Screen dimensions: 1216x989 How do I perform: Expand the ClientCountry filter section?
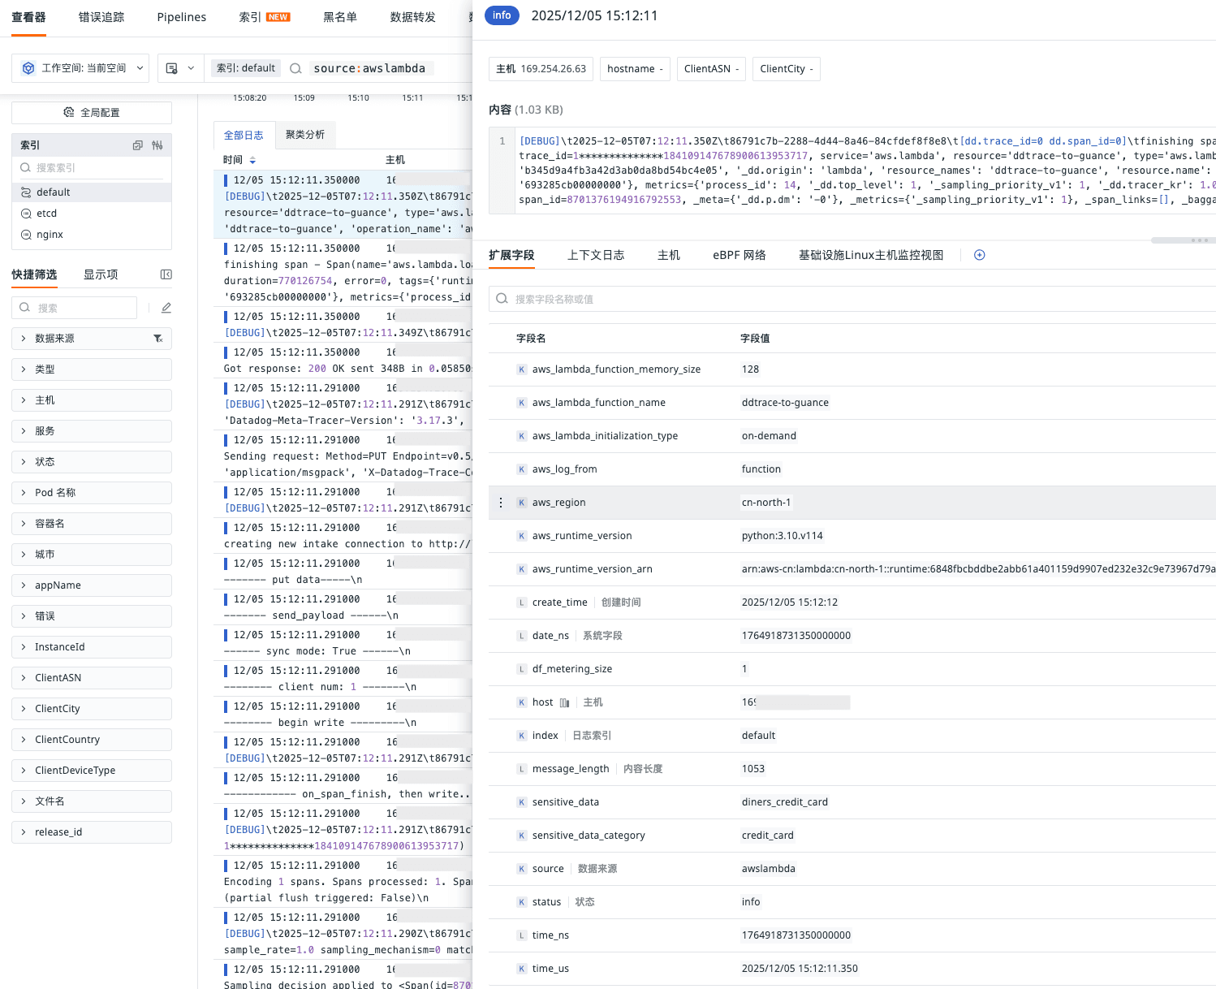(x=66, y=739)
